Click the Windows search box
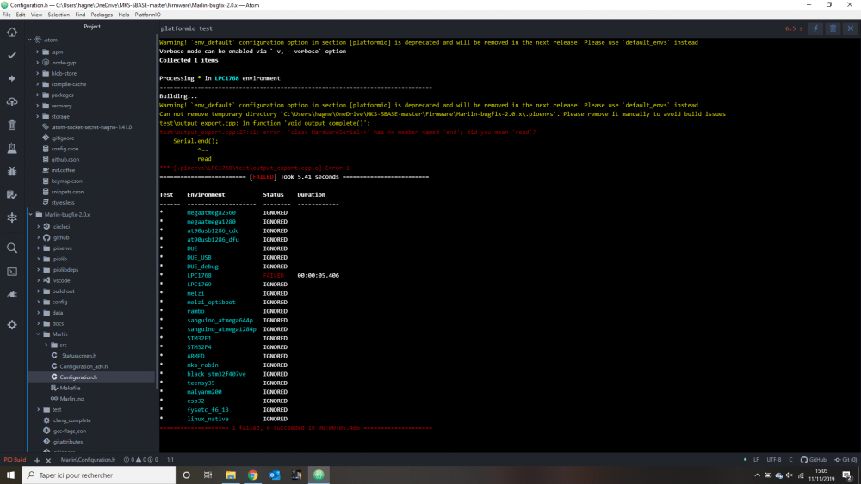The width and height of the screenshot is (861, 484). (99, 475)
